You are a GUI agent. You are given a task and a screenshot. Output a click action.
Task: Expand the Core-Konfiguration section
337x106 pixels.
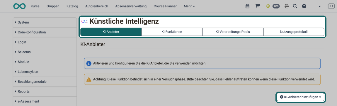[x=45, y=32]
